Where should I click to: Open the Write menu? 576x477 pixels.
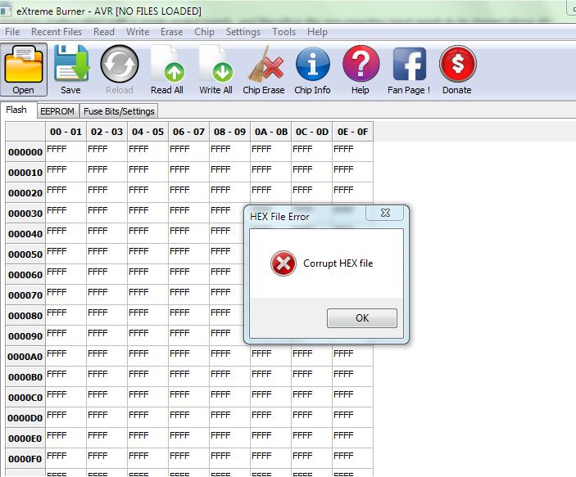click(x=138, y=32)
